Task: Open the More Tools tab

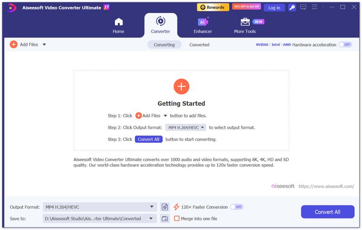Action: tap(245, 26)
